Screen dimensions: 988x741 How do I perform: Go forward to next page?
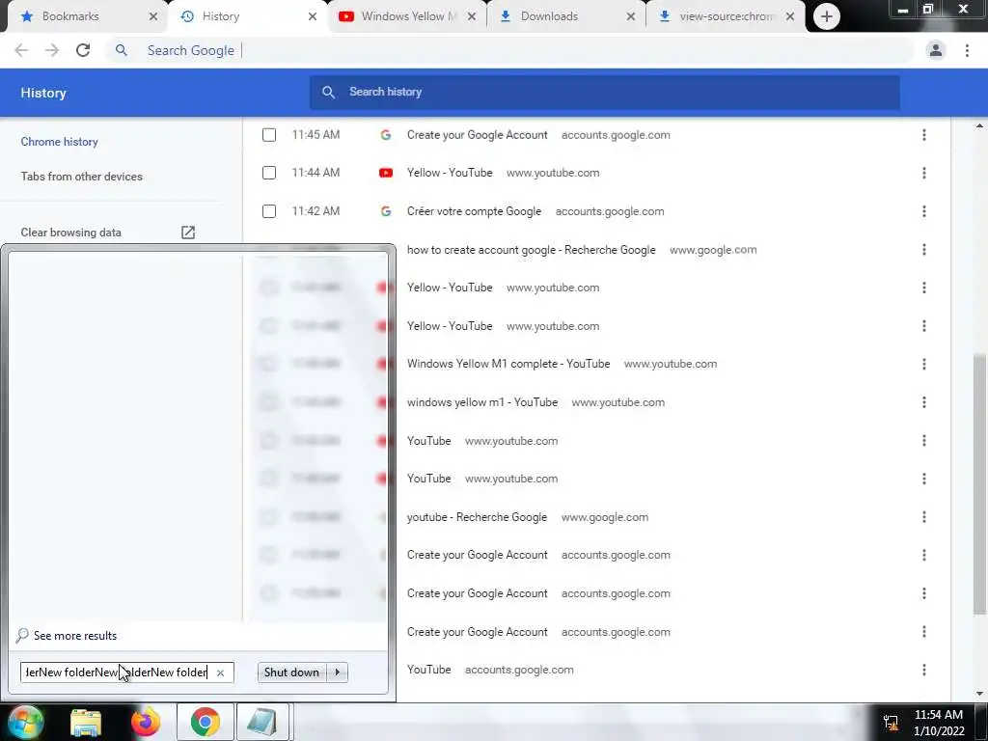click(52, 50)
